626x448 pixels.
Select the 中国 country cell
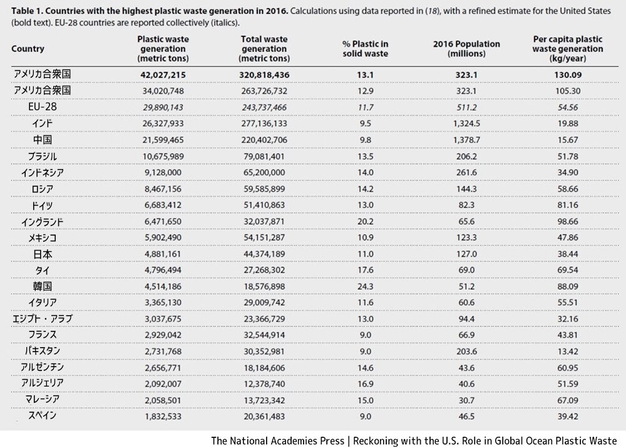(x=43, y=139)
